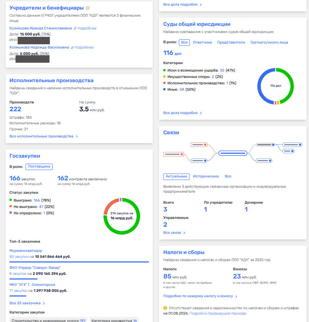Open Подробно по каждому налогу и взносу
This screenshot has height=322, width=309.
pyautogui.click(x=198, y=296)
